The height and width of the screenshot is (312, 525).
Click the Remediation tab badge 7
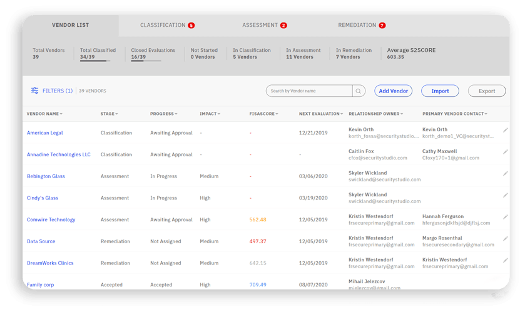(x=382, y=26)
